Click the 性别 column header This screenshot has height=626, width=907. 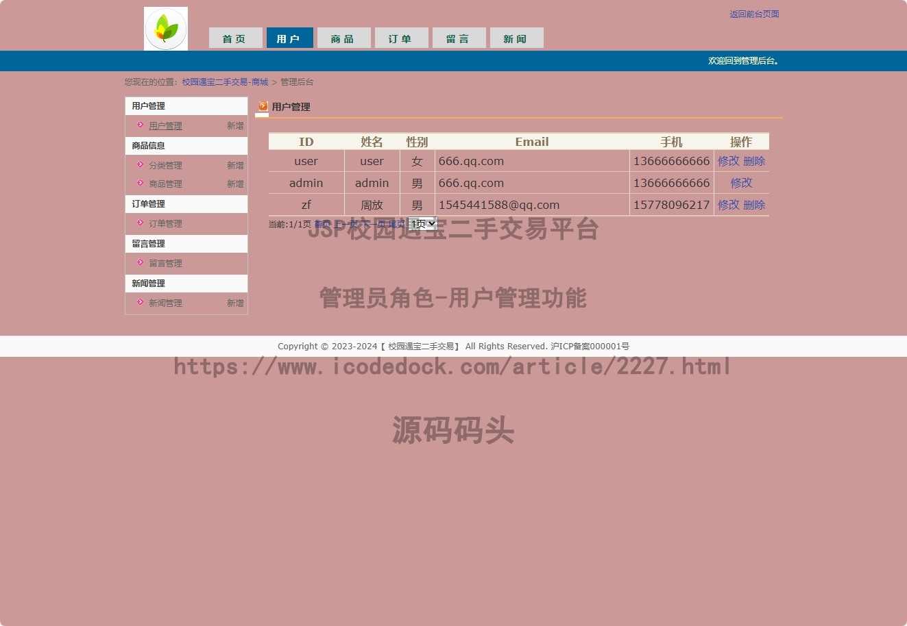(417, 142)
